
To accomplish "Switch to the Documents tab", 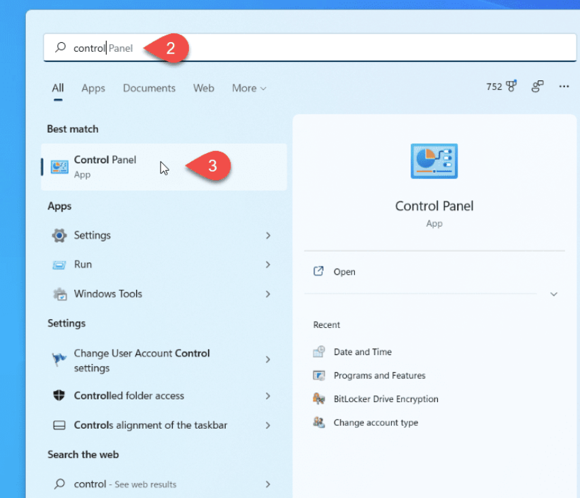I will point(149,88).
